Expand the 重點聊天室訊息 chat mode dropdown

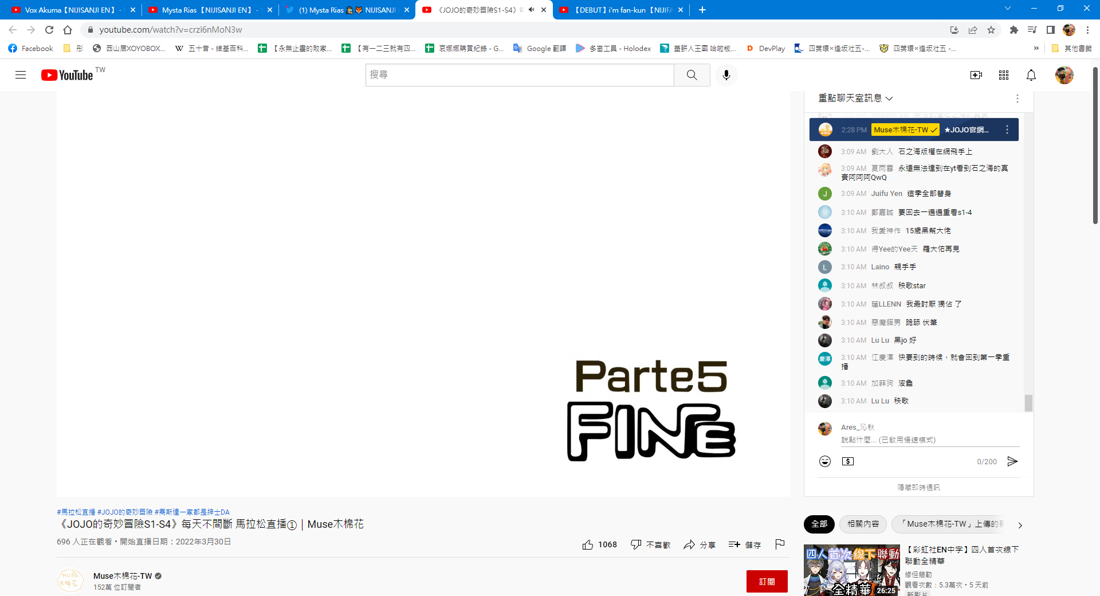click(x=855, y=99)
